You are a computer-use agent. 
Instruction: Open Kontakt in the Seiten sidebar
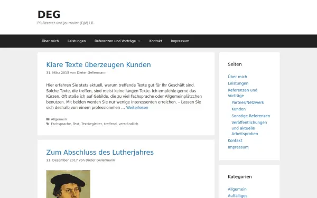click(x=235, y=140)
